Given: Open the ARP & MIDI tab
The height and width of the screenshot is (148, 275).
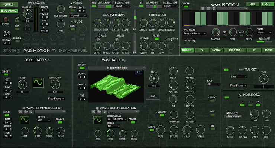Looking at the screenshot, I should 235,50.
